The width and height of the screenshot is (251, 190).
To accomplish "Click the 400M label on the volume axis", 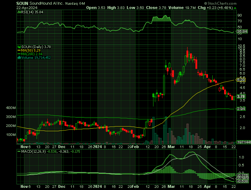I will point(11,108).
